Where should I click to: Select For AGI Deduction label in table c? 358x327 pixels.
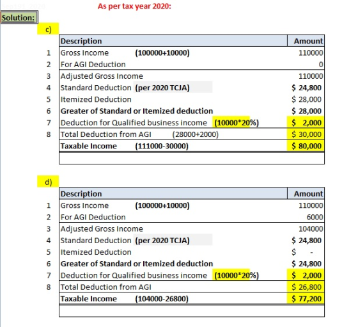(x=93, y=65)
